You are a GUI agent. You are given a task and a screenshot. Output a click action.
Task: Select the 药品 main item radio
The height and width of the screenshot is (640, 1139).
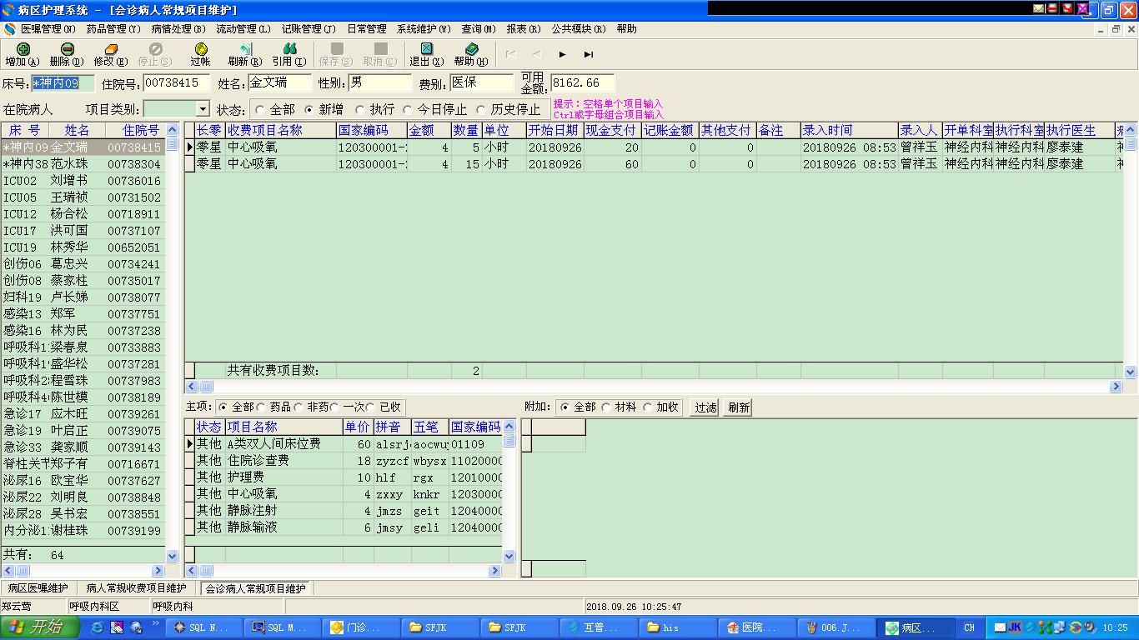tap(263, 407)
